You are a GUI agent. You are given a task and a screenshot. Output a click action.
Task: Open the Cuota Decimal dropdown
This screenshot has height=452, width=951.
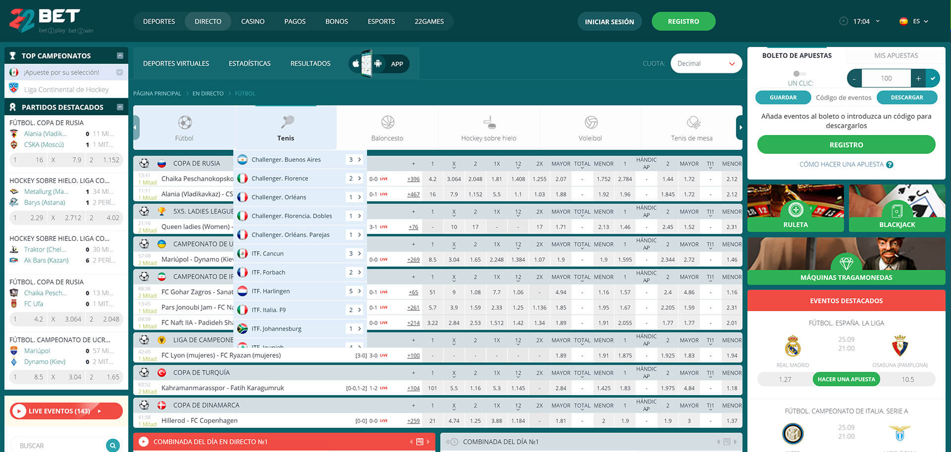(x=706, y=63)
